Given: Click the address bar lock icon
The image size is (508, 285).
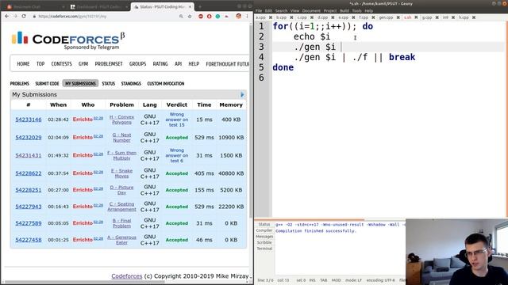Looking at the screenshot, I should point(34,16).
